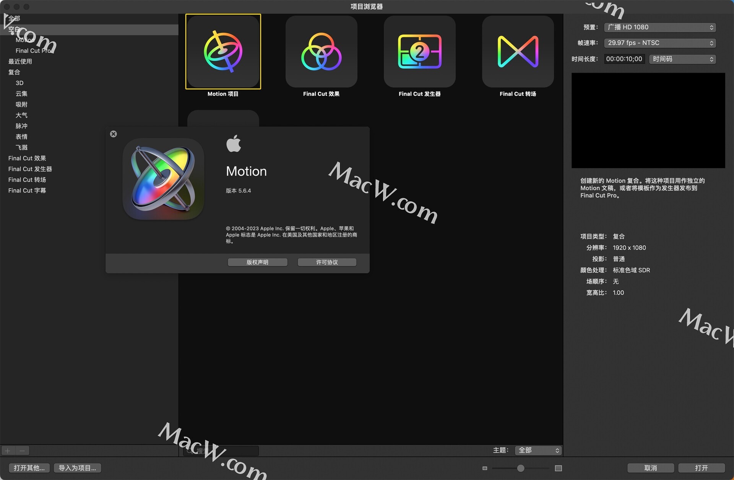Open the 时间码 duration unit dropdown
The image size is (734, 480).
click(682, 59)
